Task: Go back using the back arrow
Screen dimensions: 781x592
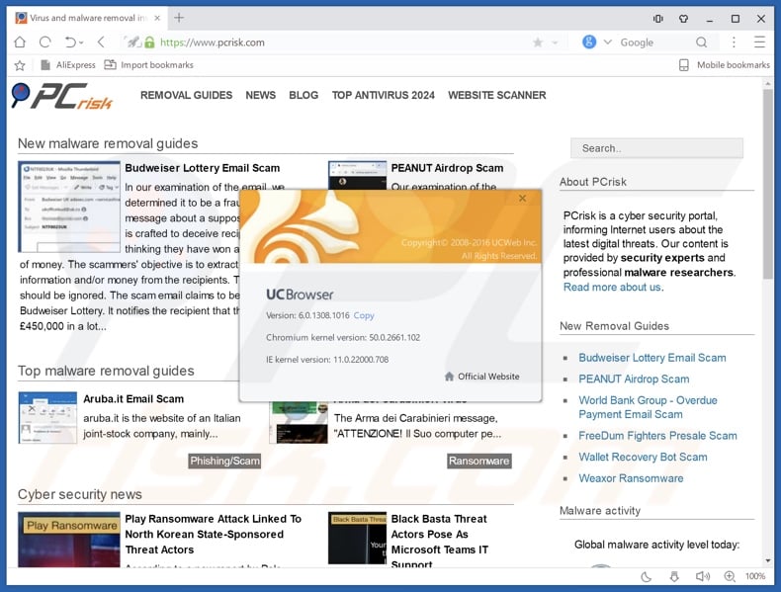Action: [x=101, y=42]
